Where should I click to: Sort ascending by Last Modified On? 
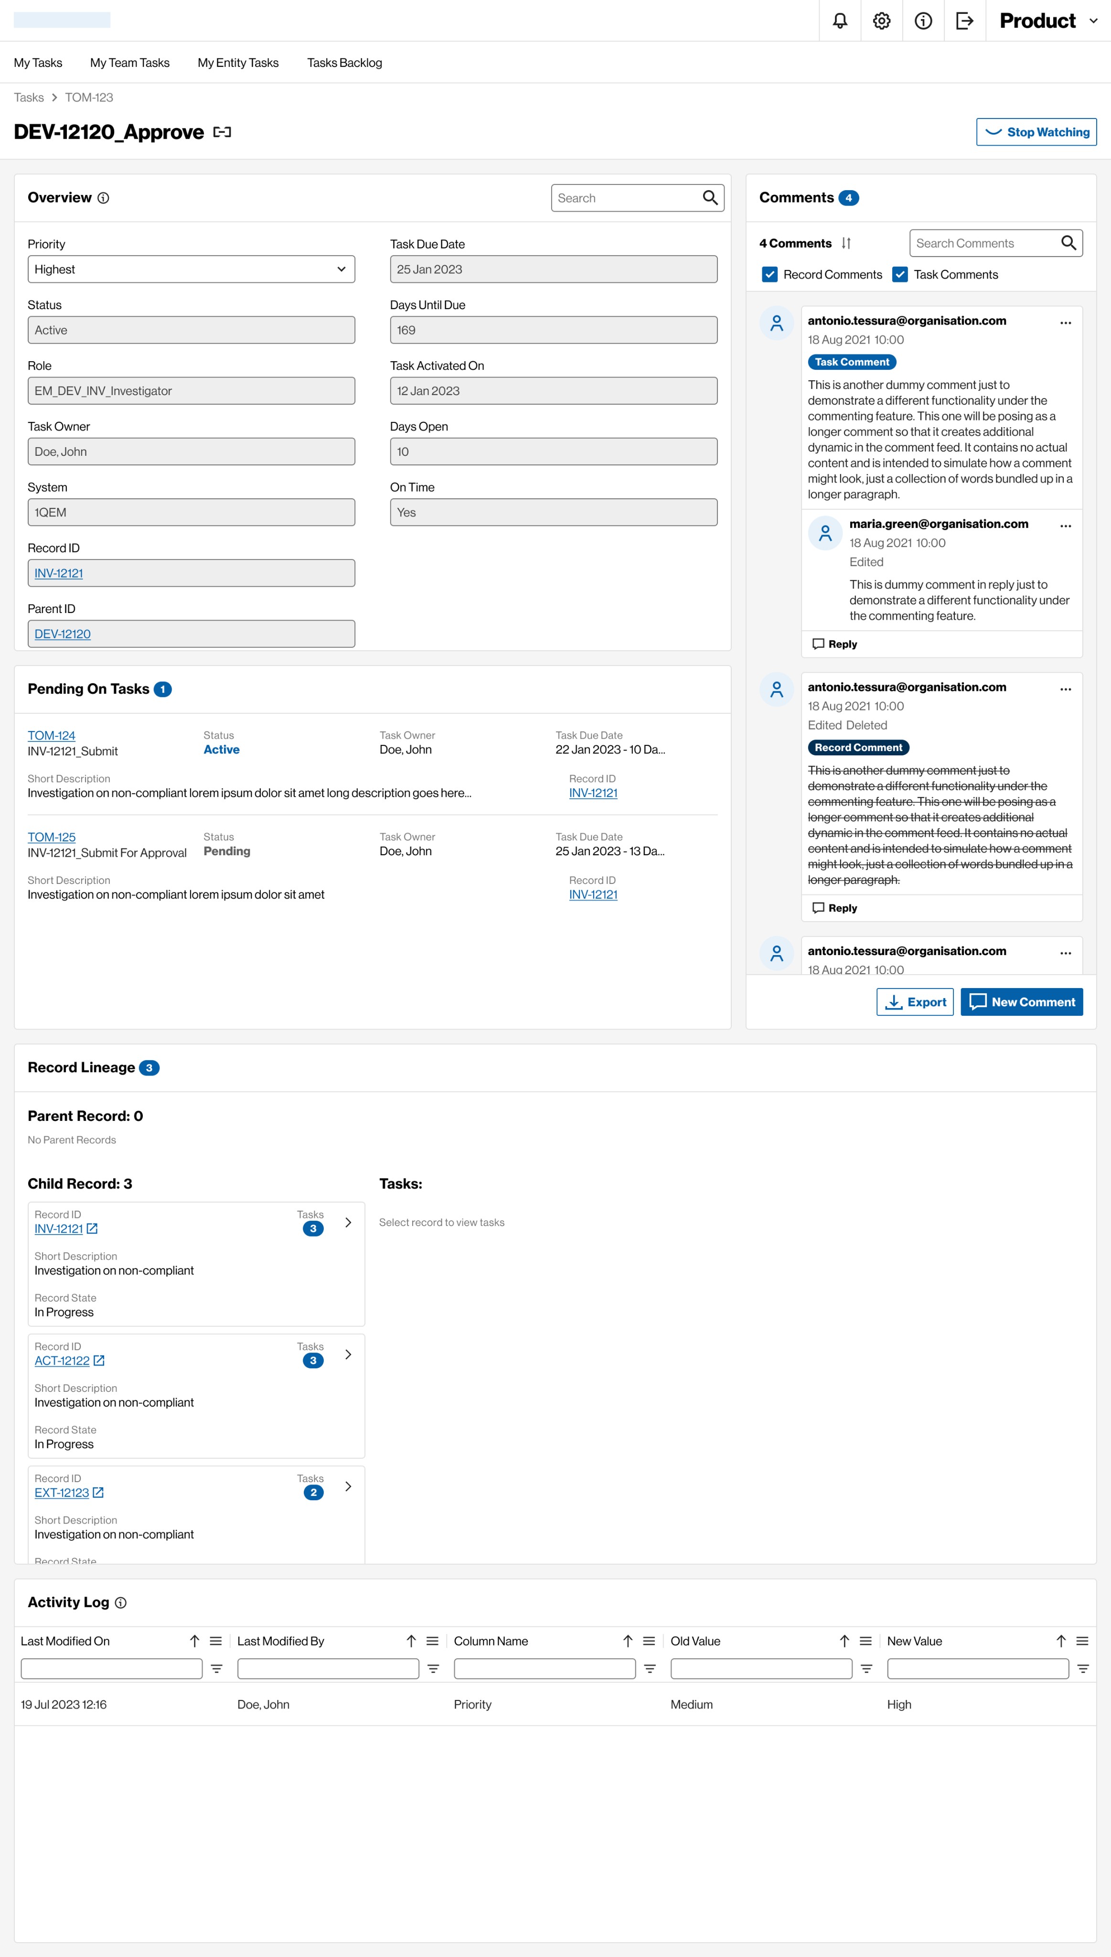(194, 1641)
